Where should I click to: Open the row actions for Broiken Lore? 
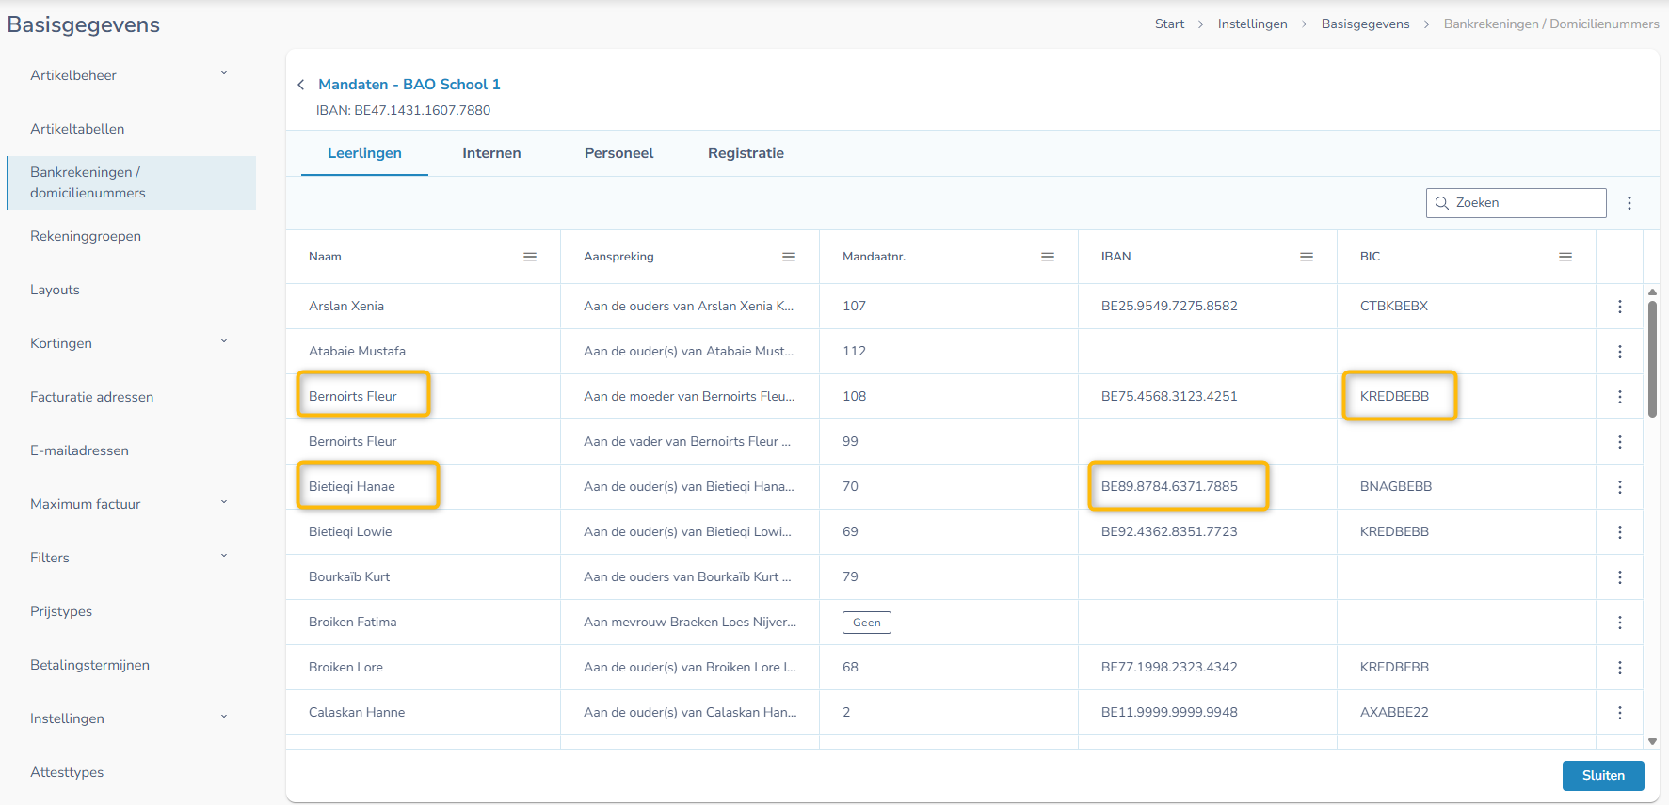pos(1620,668)
